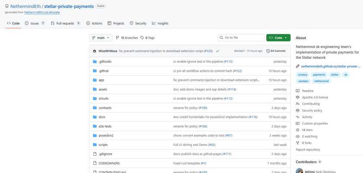
Task: Click the .gitignore file icon
Action: tap(95, 154)
